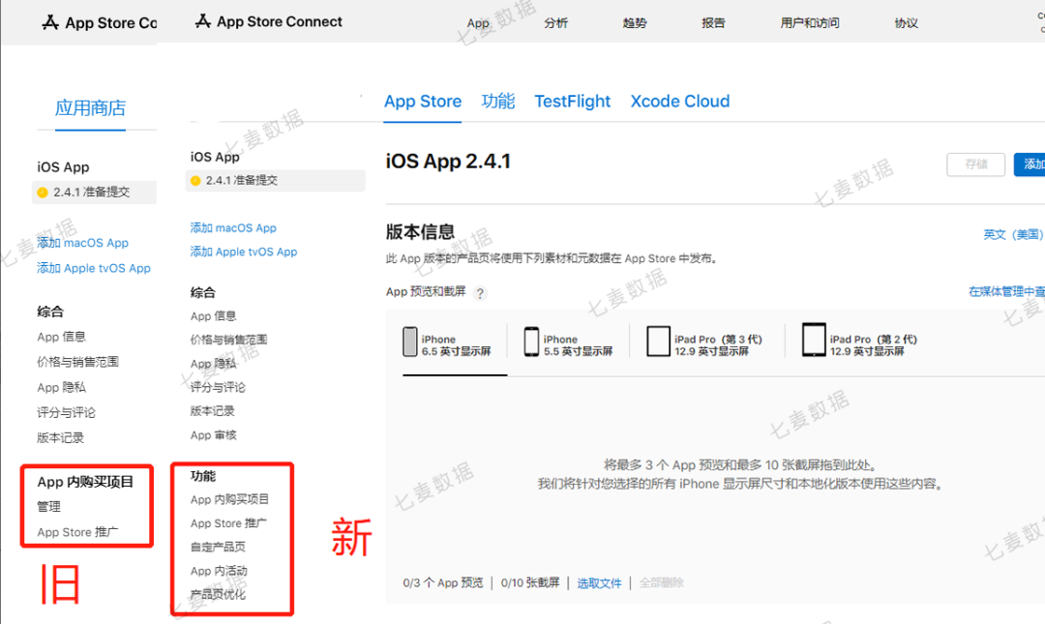Open 版本记录 in the second sidebar

coord(213,411)
